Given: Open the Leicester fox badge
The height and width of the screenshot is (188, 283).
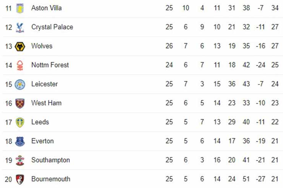Looking at the screenshot, I should point(20,84).
